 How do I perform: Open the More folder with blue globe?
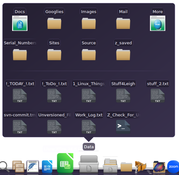(158, 23)
